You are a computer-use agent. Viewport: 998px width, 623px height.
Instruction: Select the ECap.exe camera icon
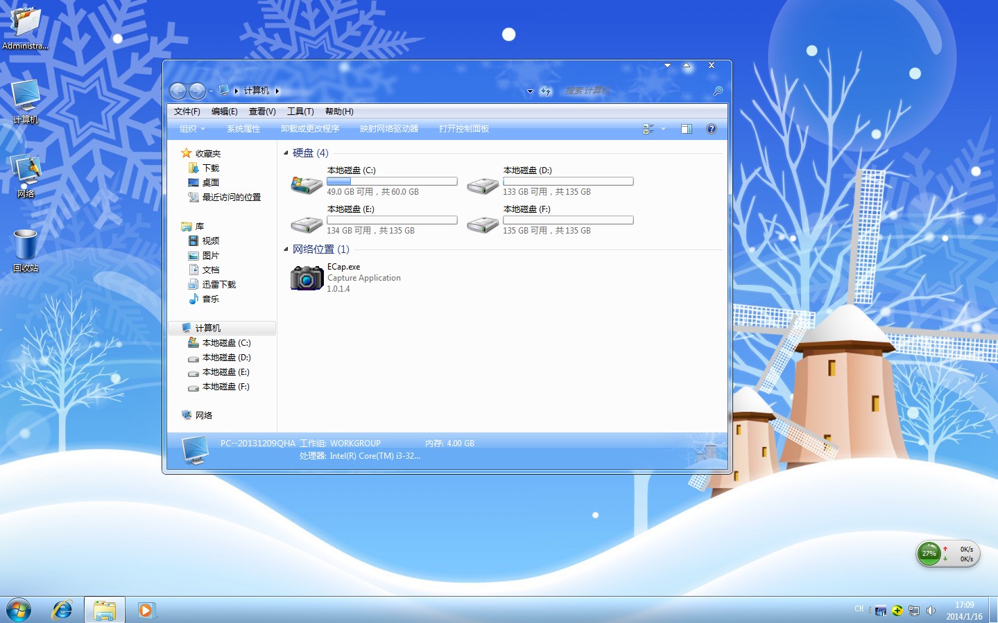point(307,277)
